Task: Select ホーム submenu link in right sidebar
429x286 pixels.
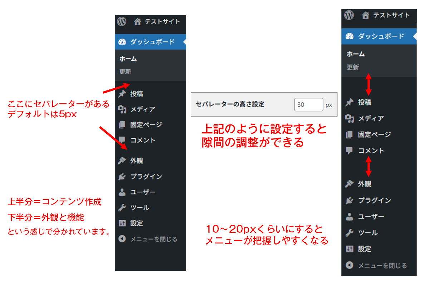Action: pyautogui.click(x=356, y=54)
